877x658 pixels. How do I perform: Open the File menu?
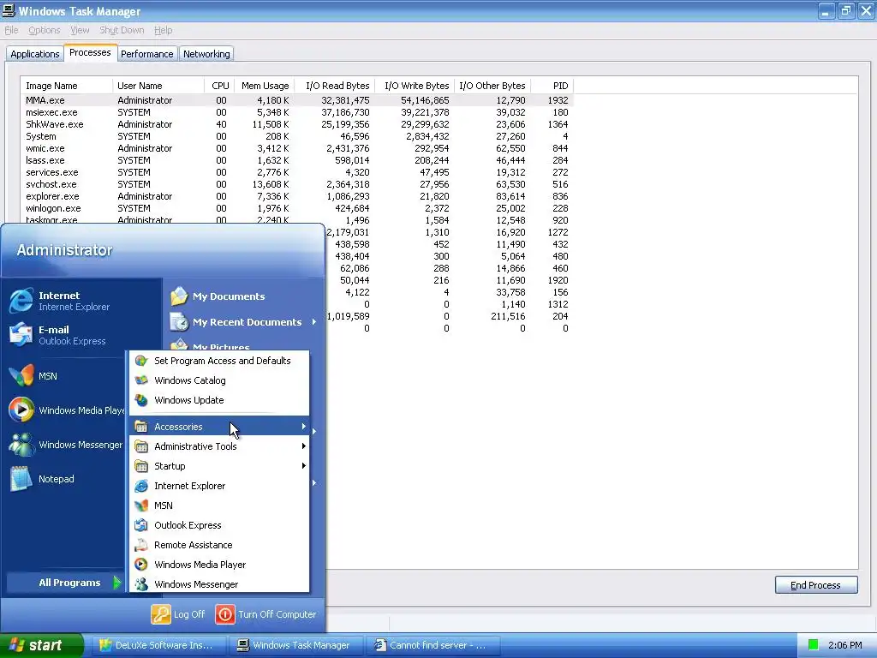11,30
